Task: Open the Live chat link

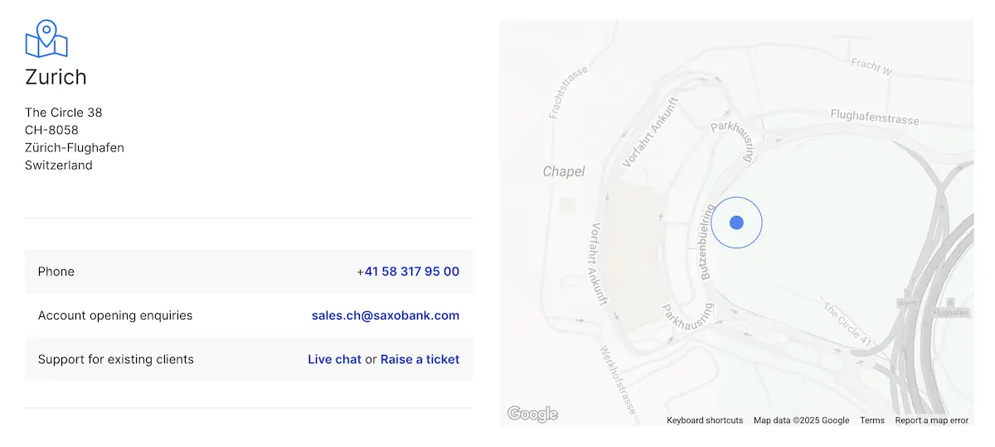Action: [334, 359]
